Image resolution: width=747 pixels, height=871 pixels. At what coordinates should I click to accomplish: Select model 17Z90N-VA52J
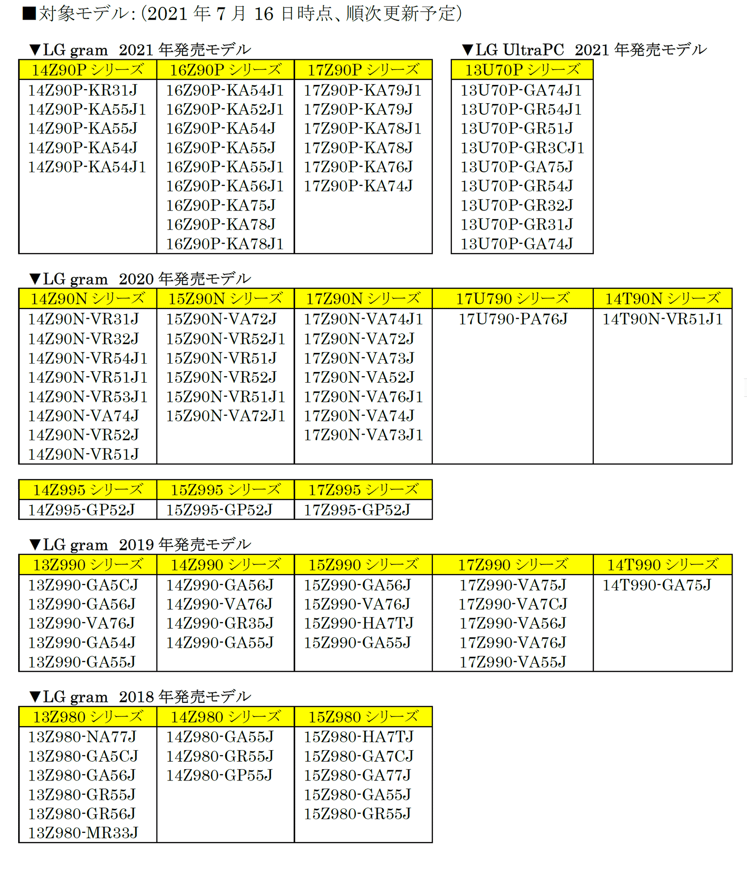tap(359, 377)
